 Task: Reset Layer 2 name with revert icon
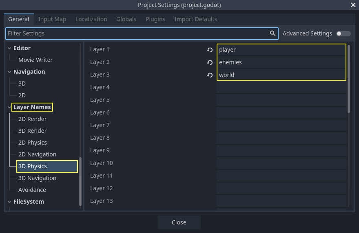pyautogui.click(x=210, y=62)
